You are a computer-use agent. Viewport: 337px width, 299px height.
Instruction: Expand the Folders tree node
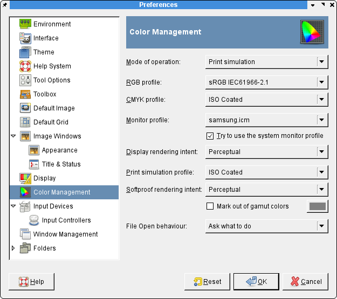coord(13,248)
